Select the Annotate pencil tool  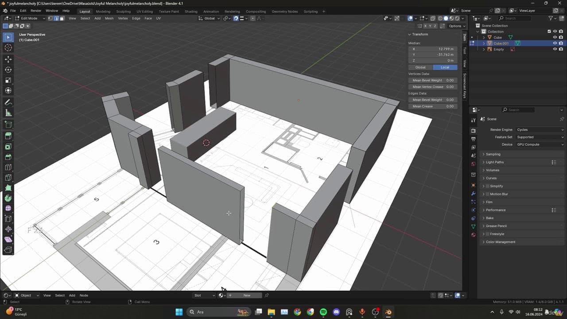[8, 102]
